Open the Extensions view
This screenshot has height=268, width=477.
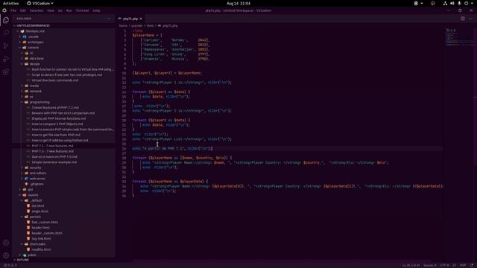click(6, 72)
